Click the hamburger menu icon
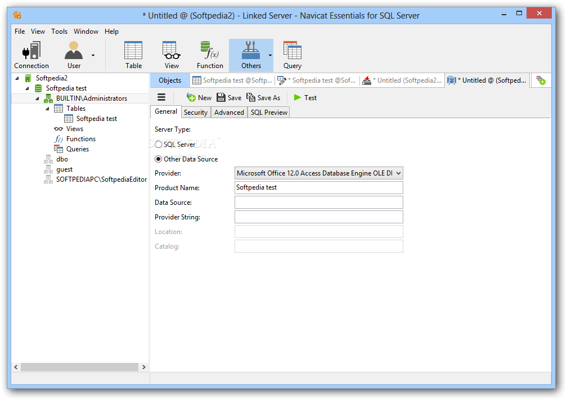The width and height of the screenshot is (567, 400). tap(161, 97)
